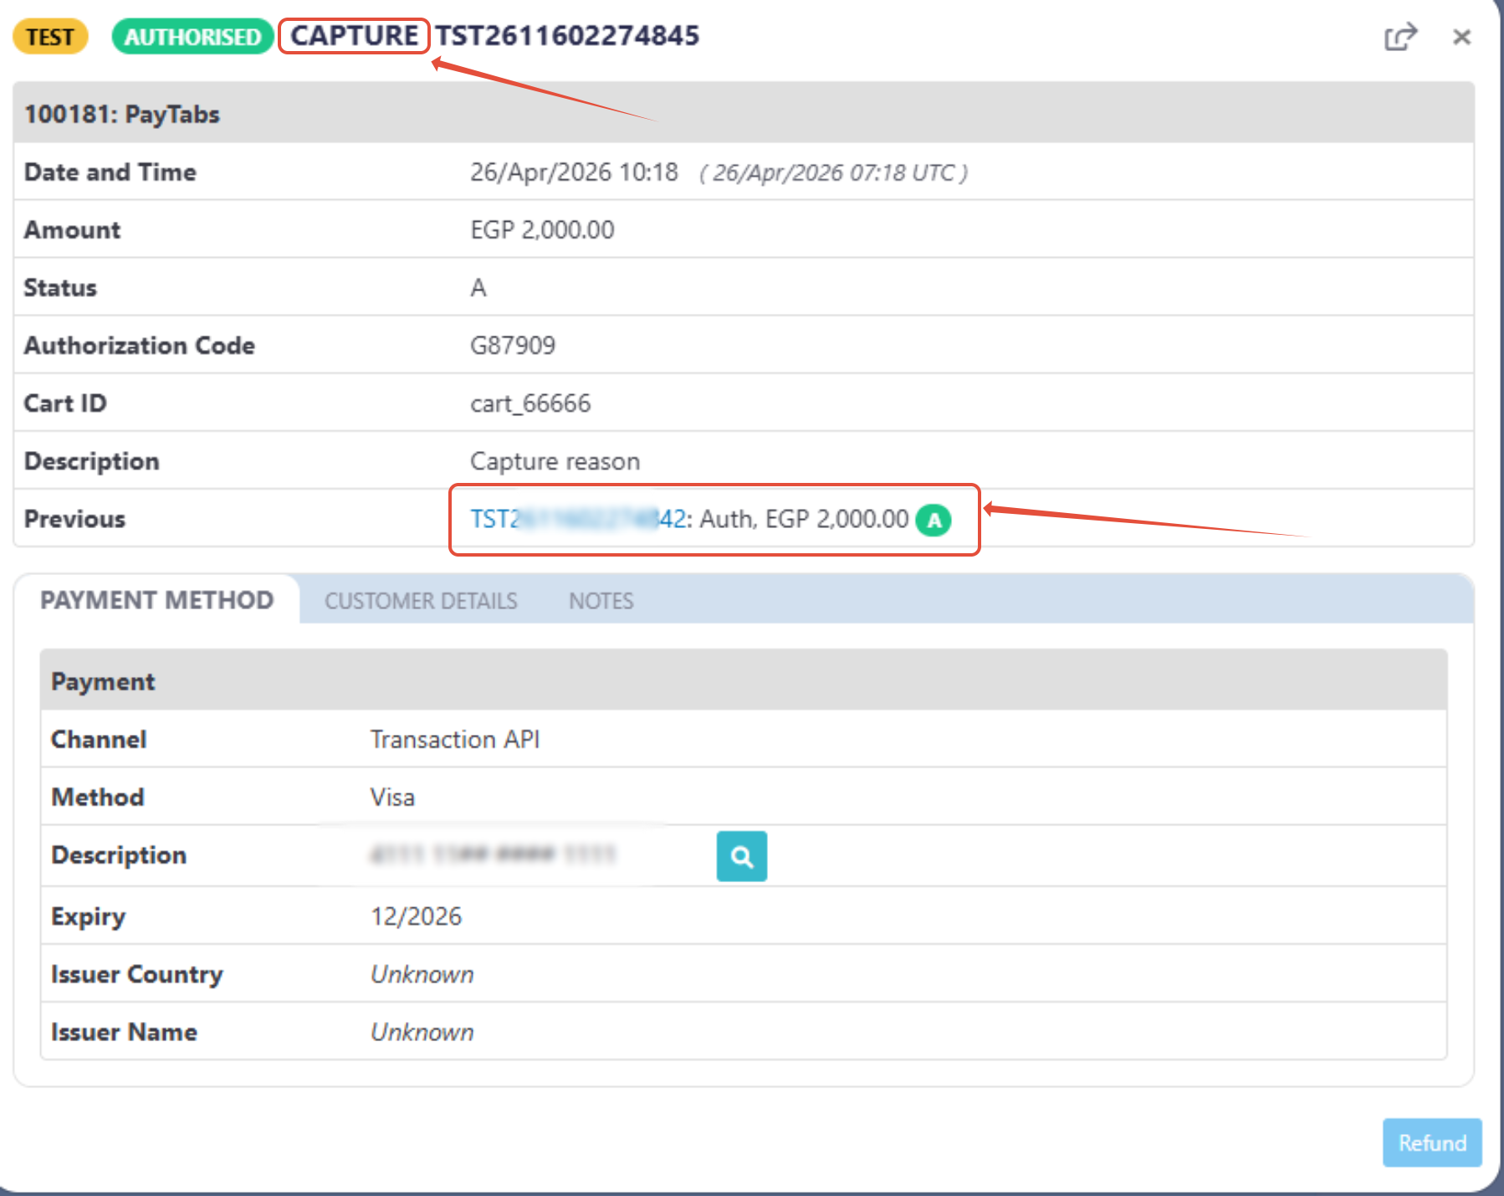Open the Notes tab
Screen dimensions: 1504x1196
[x=601, y=601]
